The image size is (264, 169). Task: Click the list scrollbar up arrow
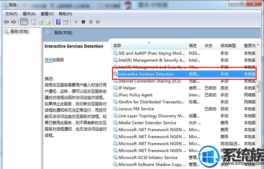[x=258, y=45]
